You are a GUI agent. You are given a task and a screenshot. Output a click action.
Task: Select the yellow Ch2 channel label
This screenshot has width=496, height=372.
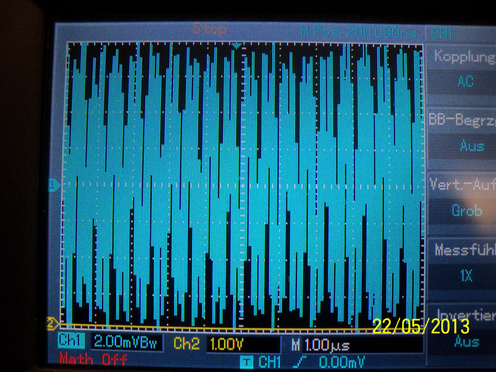coord(186,343)
